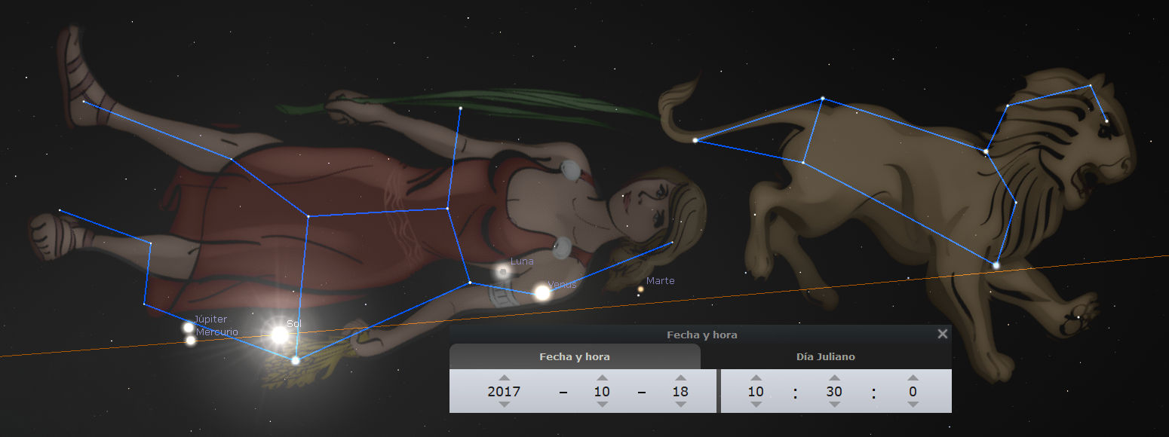Select the Luna object
The image size is (1169, 437).
point(502,271)
